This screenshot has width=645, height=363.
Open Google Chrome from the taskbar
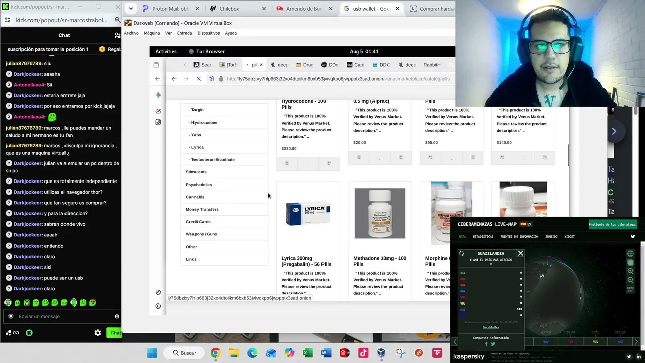point(215,353)
